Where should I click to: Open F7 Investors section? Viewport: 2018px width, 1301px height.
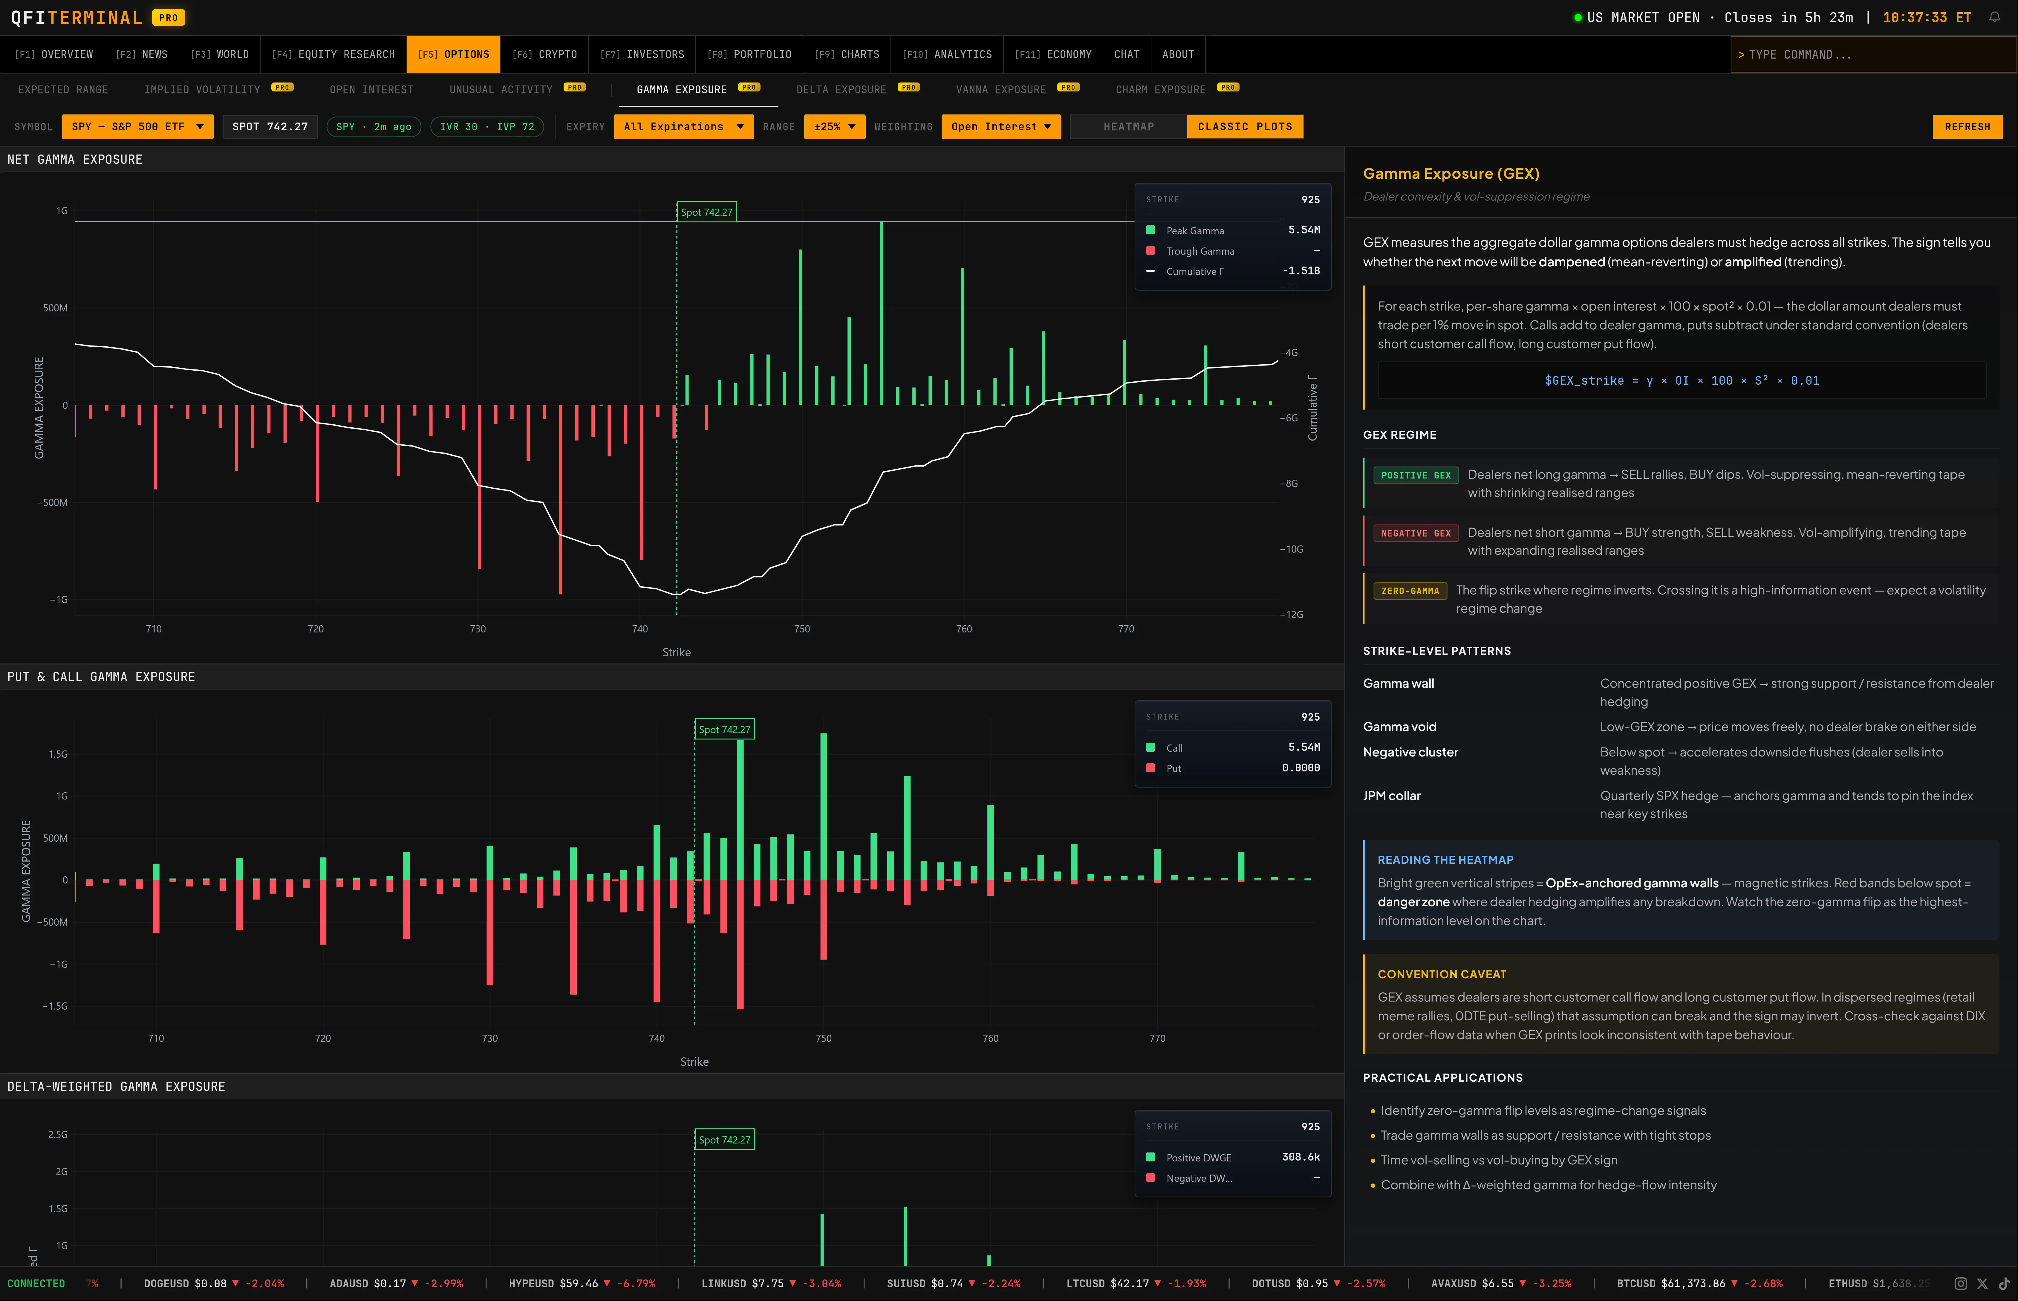pyautogui.click(x=642, y=54)
